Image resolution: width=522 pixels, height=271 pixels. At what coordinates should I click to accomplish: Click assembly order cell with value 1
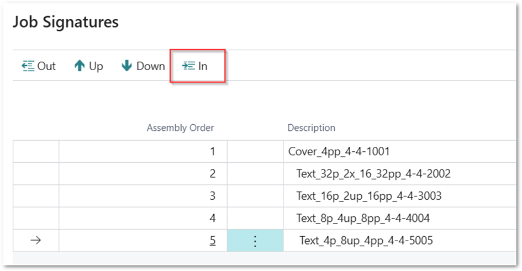tap(212, 151)
